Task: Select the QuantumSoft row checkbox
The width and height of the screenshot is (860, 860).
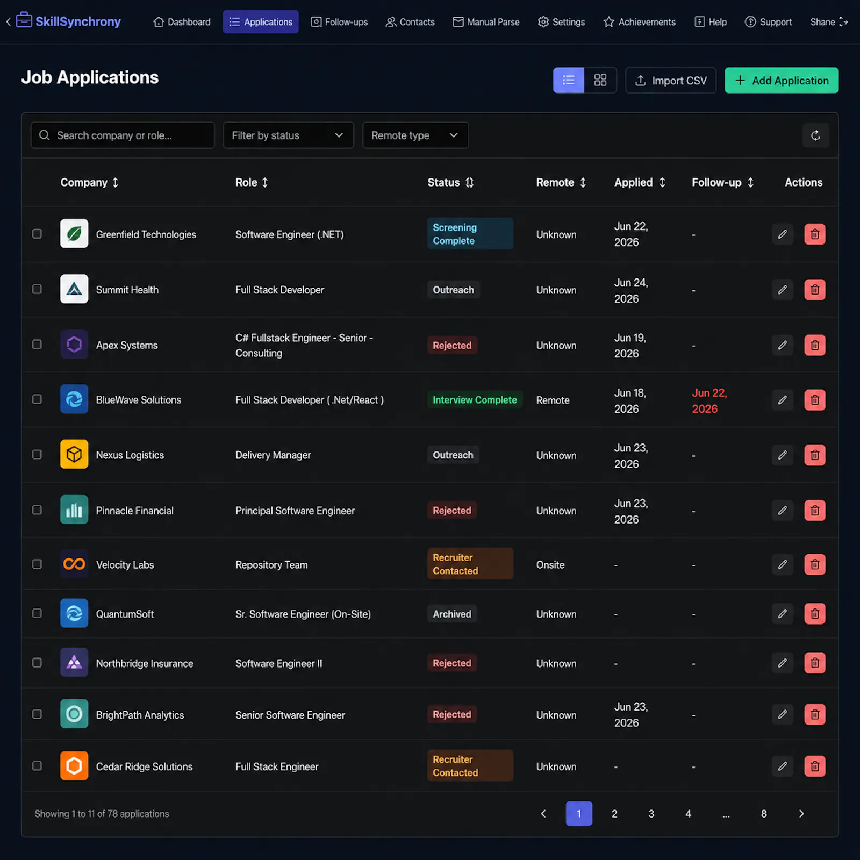Action: point(37,613)
